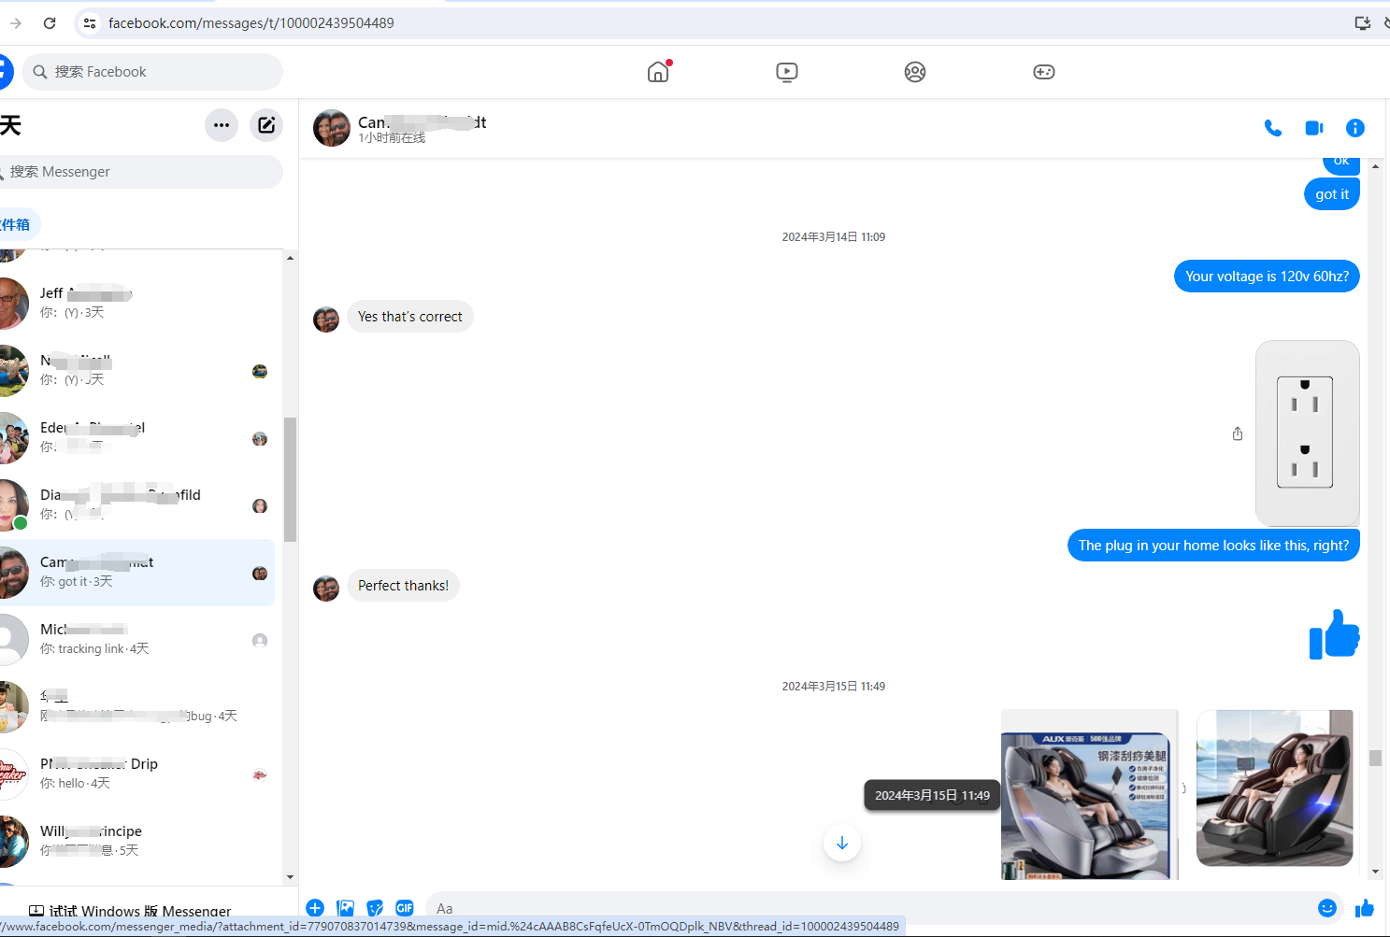
Task: Start a video call in the chat header
Action: click(x=1313, y=128)
